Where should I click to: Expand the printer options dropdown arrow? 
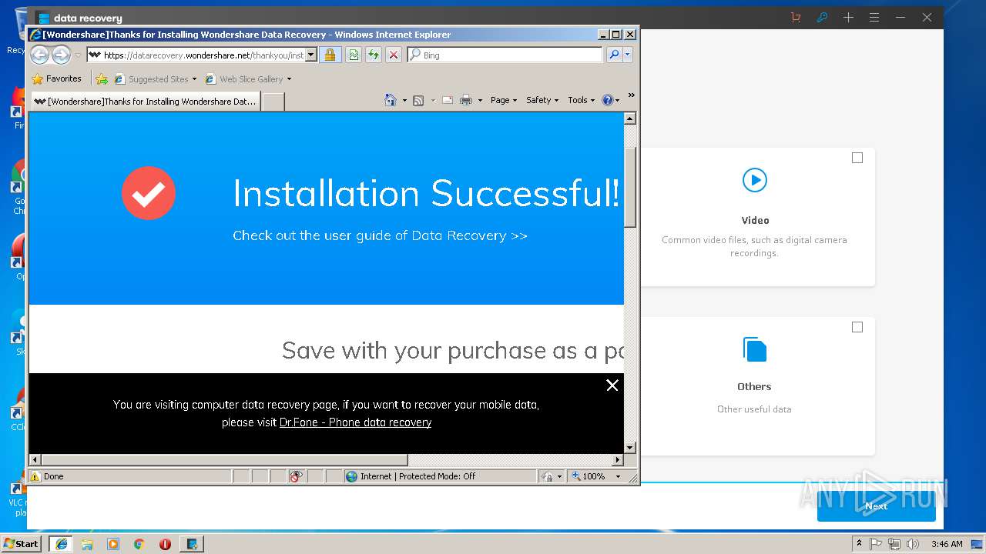click(480, 100)
